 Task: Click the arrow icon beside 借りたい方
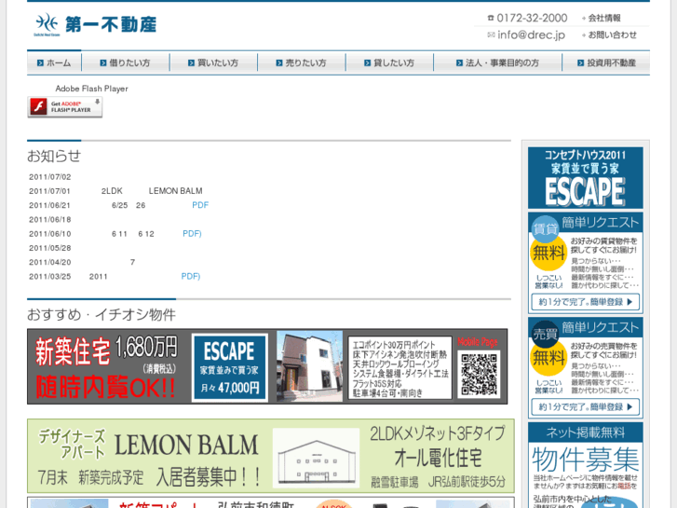pos(103,63)
